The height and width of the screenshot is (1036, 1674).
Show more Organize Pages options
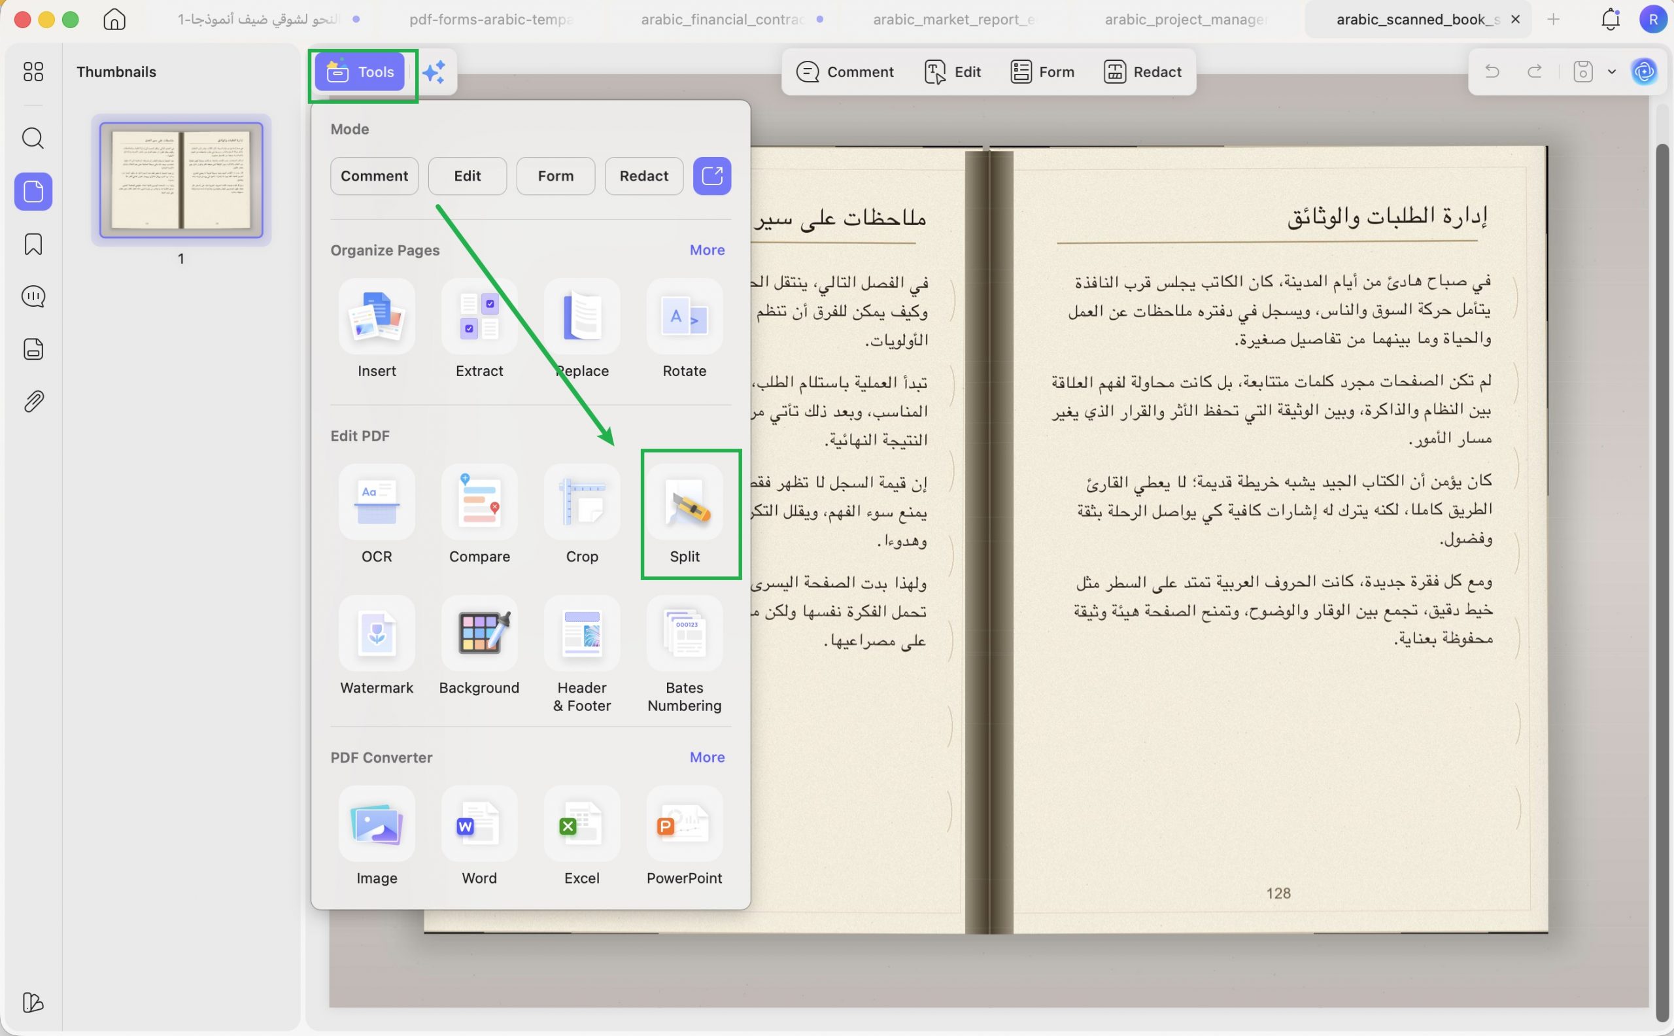coord(707,250)
